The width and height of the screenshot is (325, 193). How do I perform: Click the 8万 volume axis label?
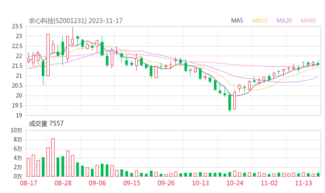[x=18, y=139]
